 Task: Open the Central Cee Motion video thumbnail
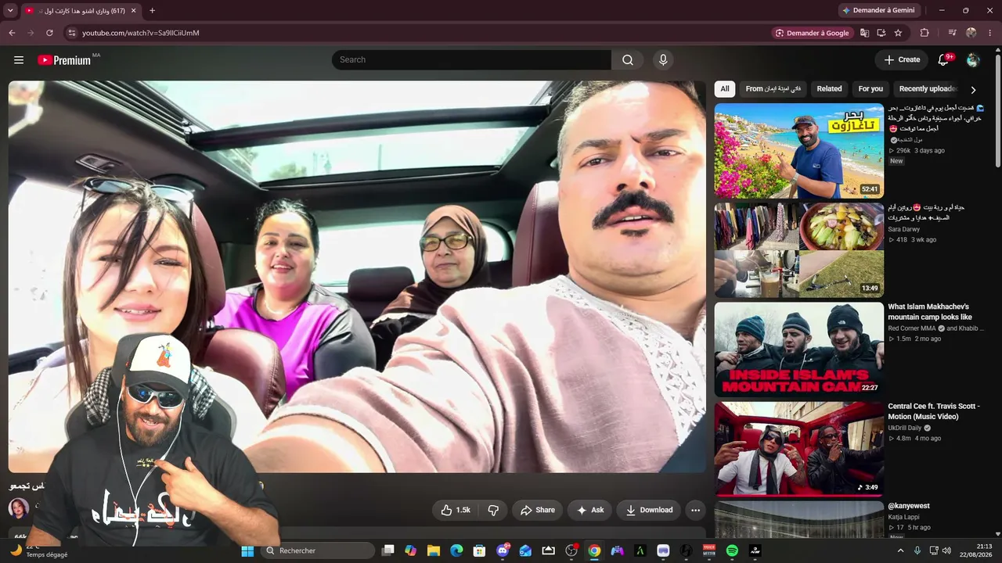pos(798,449)
